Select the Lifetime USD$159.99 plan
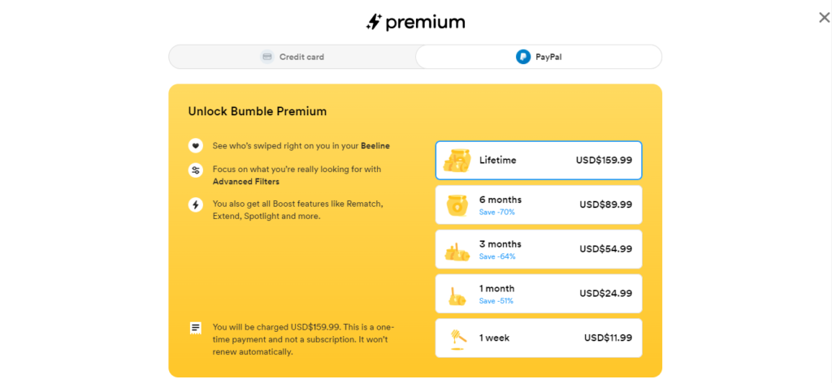The image size is (832, 383). point(539,160)
